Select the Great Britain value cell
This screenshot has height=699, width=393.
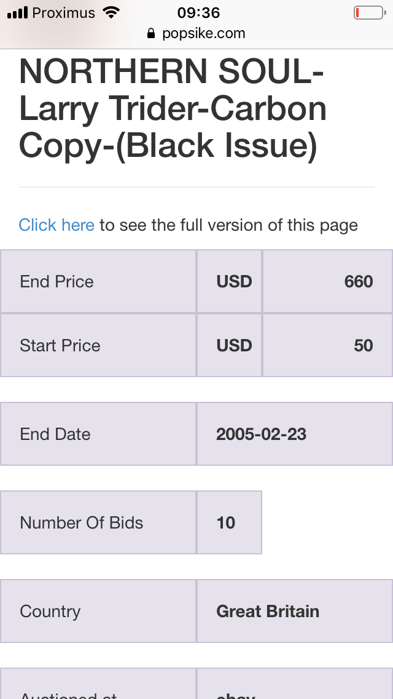click(295, 611)
